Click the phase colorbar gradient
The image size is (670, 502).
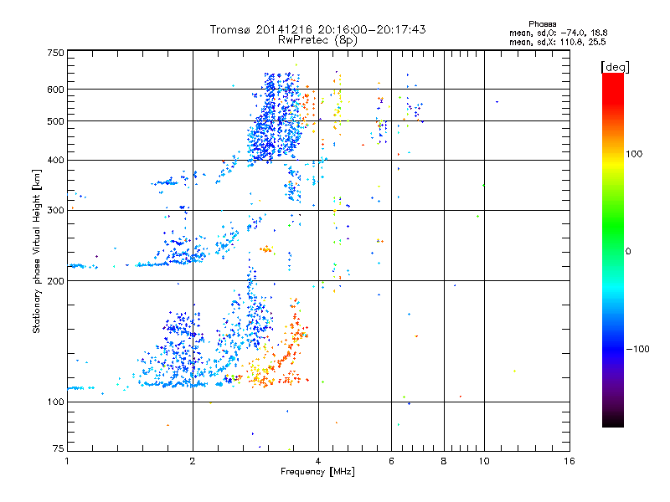[613, 250]
